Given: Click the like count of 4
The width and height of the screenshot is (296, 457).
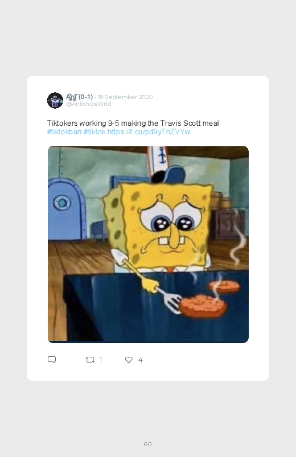Looking at the screenshot, I should (x=140, y=360).
